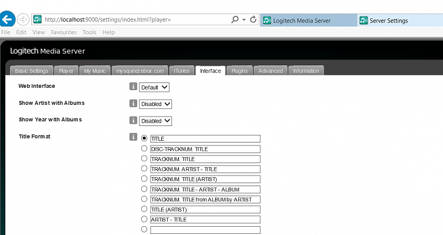Screen dimensions: 443x235
Task: Click the Logitech Media Server header logo
Action: (47, 51)
